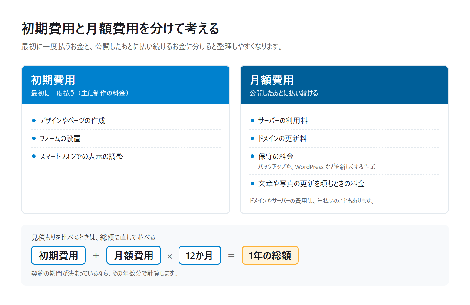The height and width of the screenshot is (305, 470).
Task: Click the highlighted 1年の総額 box
Action: pos(270,255)
